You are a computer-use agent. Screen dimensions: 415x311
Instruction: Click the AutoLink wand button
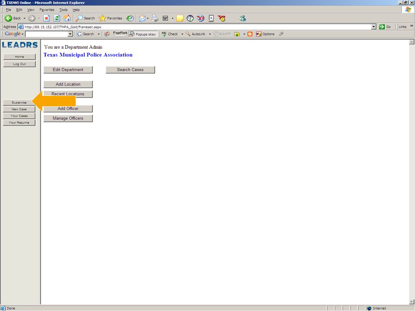click(195, 34)
